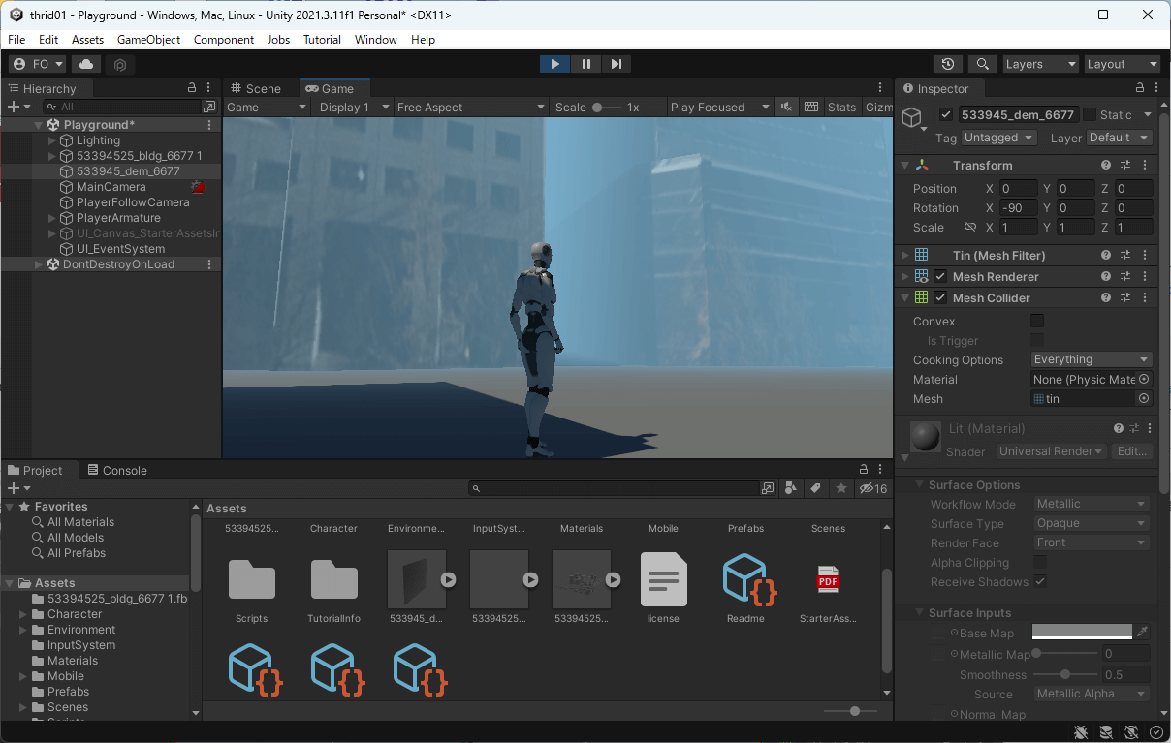Open the Cooking Options Everything dropdown
Image resolution: width=1171 pixels, height=743 pixels.
pos(1092,359)
